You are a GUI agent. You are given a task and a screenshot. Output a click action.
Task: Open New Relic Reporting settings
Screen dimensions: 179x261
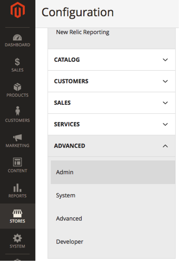click(x=82, y=32)
